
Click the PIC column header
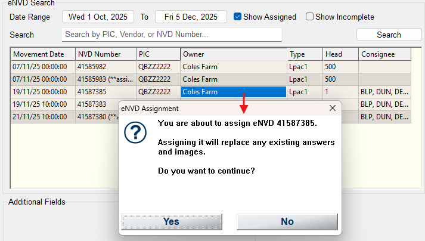pos(157,54)
